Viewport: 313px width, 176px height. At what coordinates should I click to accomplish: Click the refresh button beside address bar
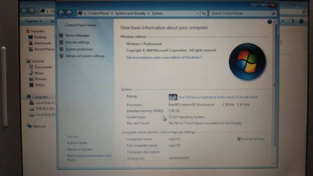pos(204,13)
